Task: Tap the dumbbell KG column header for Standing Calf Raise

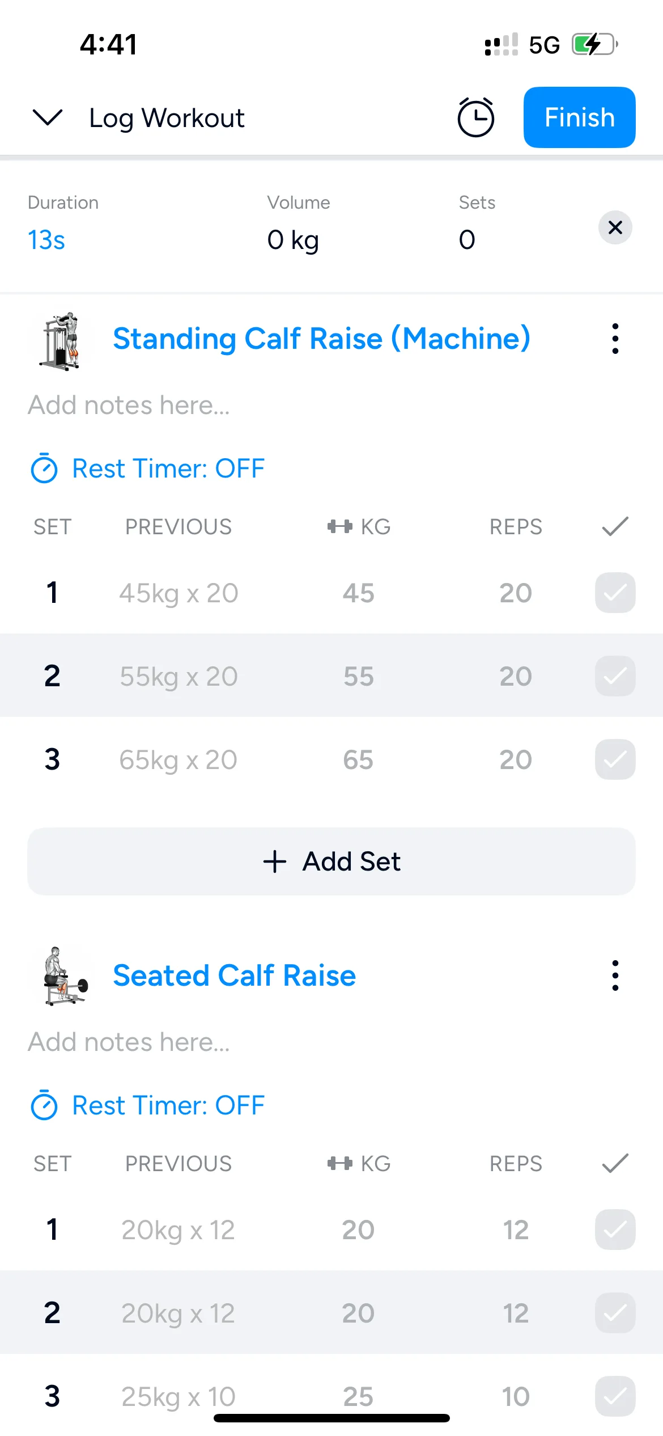Action: (358, 527)
